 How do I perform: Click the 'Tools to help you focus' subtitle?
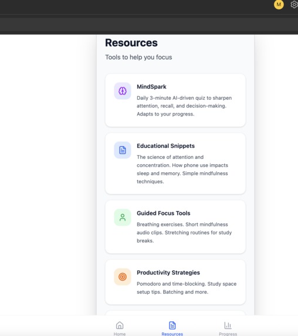138,57
